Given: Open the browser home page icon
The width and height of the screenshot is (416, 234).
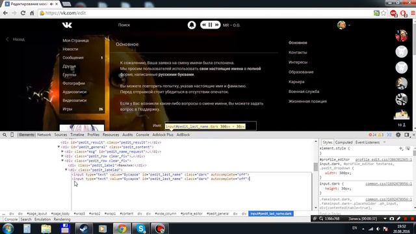Looking at the screenshot, I should coord(32,13).
